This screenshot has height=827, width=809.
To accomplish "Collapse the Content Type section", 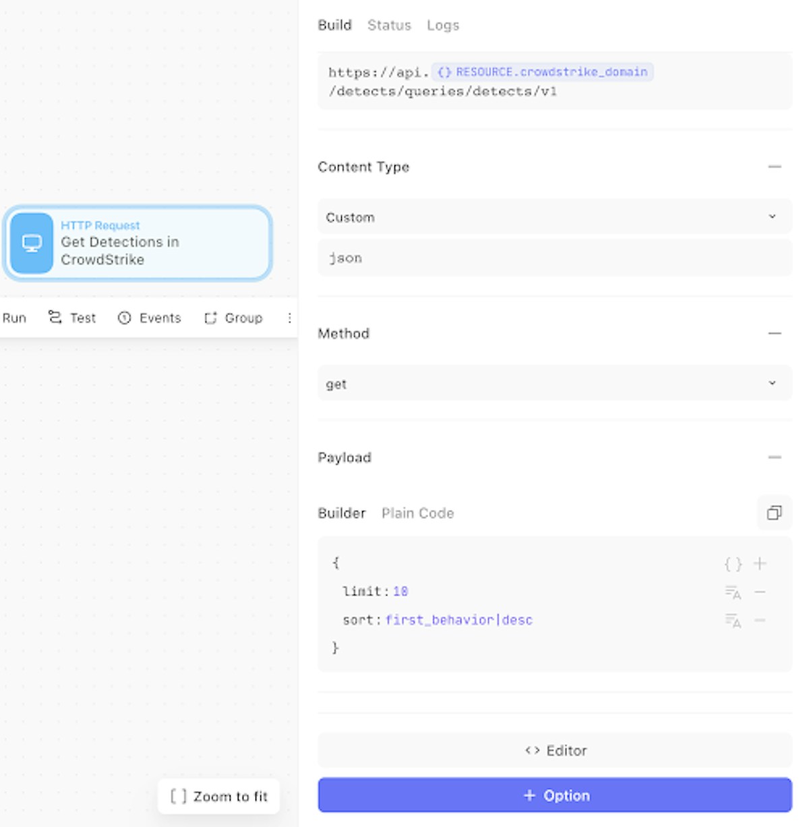I will 775,167.
